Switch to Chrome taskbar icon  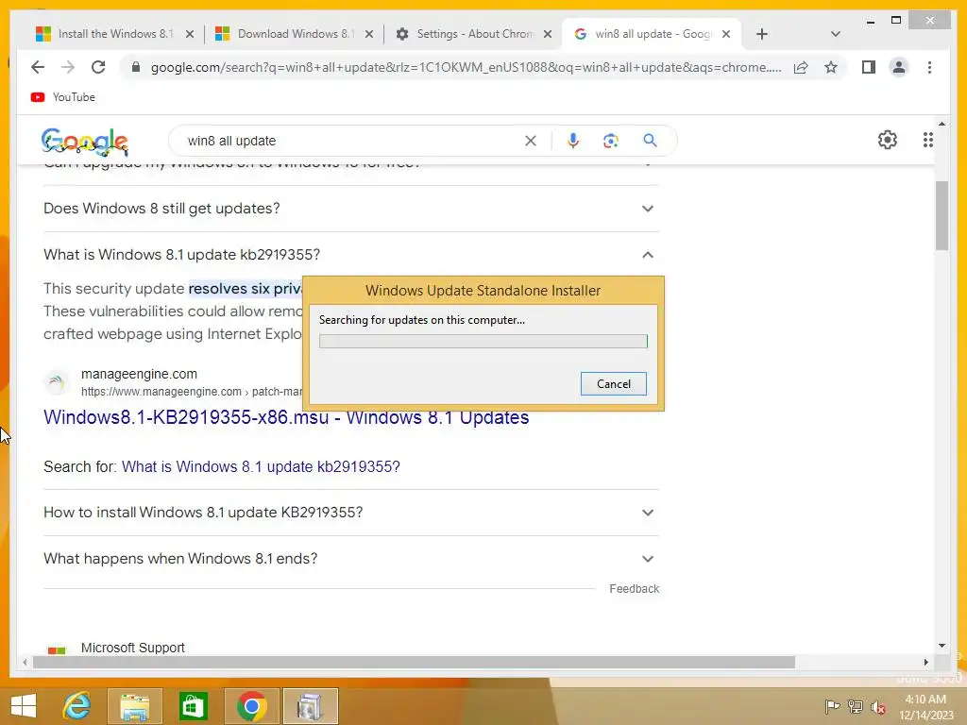[251, 706]
